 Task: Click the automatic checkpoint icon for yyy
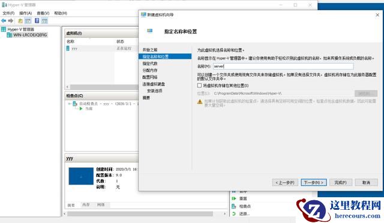[75, 104]
